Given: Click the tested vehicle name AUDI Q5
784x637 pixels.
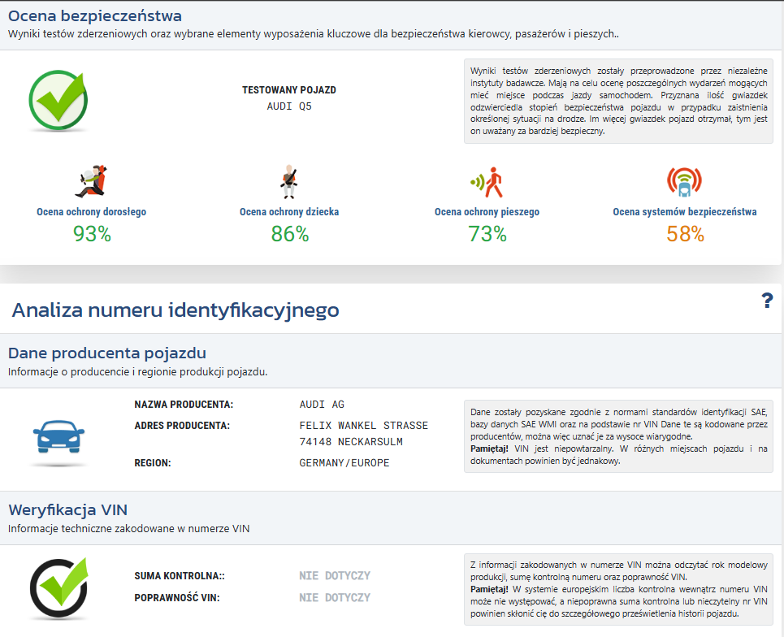Looking at the screenshot, I should (x=289, y=106).
